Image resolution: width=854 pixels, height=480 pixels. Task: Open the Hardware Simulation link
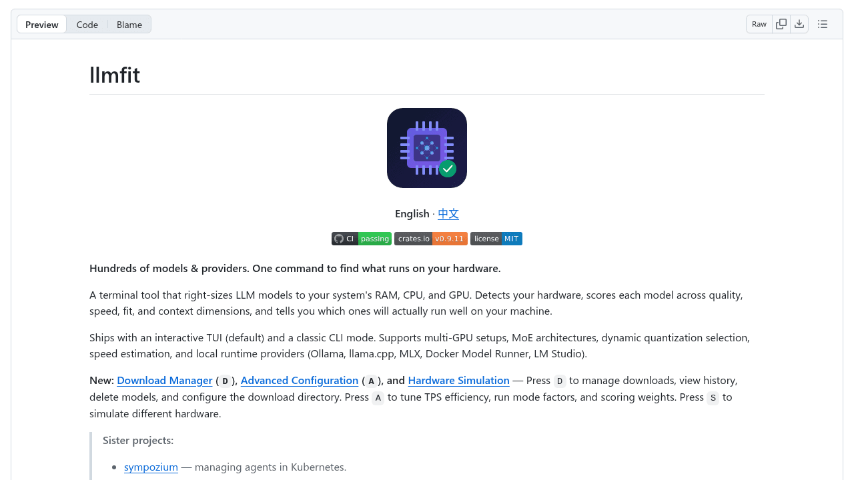tap(458, 380)
